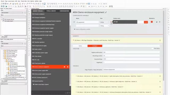Click the Edit item in the dark popup

click(125, 22)
